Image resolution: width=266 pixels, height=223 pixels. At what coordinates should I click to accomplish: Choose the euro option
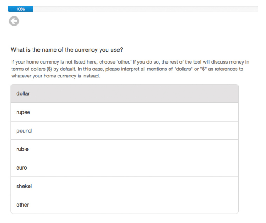pyautogui.click(x=125, y=167)
